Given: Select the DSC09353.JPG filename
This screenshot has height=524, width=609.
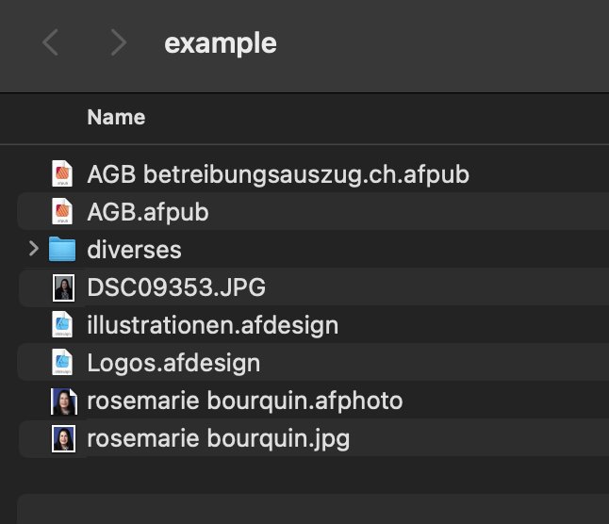Looking at the screenshot, I should point(176,287).
